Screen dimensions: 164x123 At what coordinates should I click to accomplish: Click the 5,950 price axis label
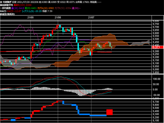click(156, 72)
